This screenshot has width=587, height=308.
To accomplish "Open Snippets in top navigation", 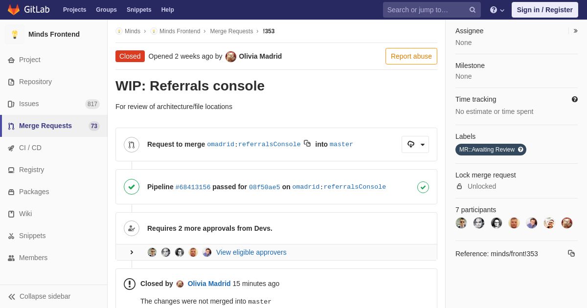I will click(x=139, y=10).
